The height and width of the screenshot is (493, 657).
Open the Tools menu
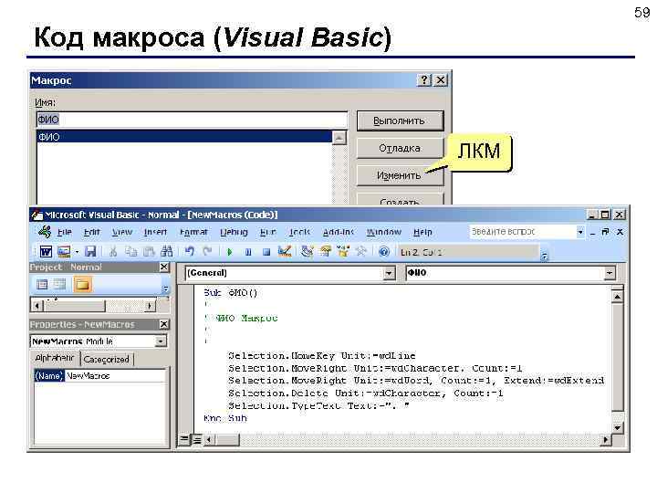(x=299, y=232)
